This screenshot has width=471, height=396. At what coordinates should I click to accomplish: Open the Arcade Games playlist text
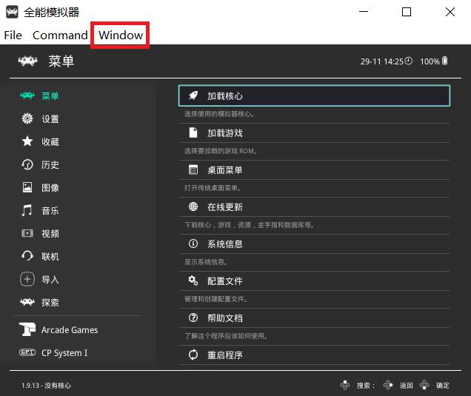point(70,330)
